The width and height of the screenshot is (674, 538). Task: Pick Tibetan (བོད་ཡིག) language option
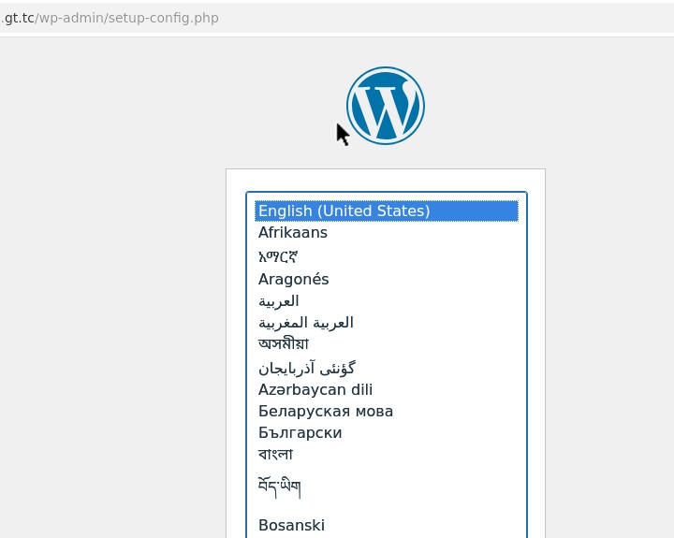pyautogui.click(x=280, y=487)
